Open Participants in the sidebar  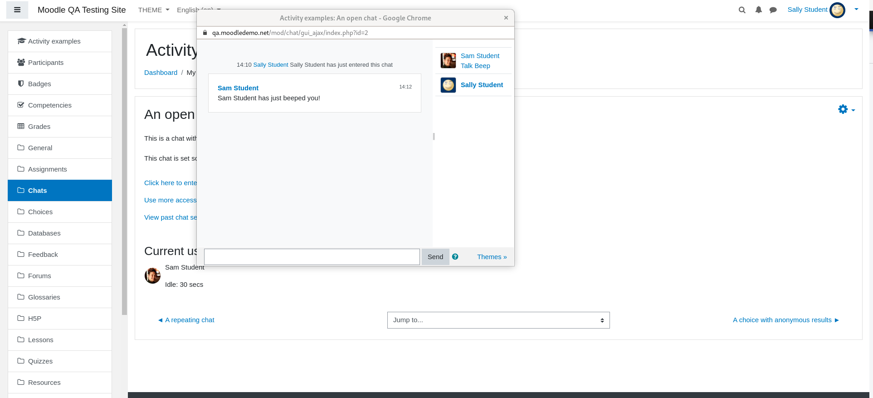(60, 63)
